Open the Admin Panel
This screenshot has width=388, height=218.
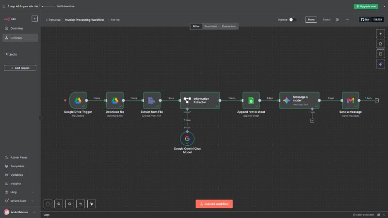point(20,157)
